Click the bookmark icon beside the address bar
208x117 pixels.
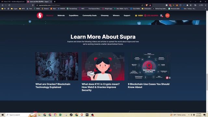33,5
